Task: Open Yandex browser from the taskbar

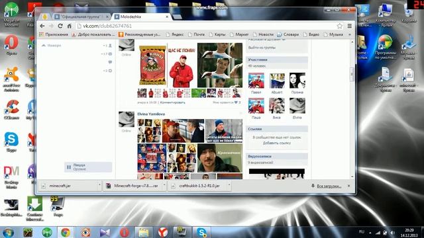Action: pyautogui.click(x=163, y=232)
